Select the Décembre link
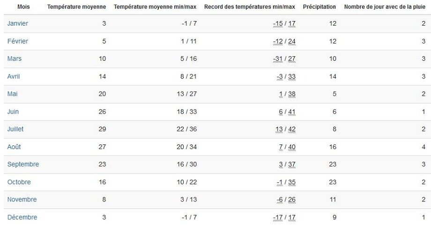Viewport: 431px width, 230px height. (22, 217)
